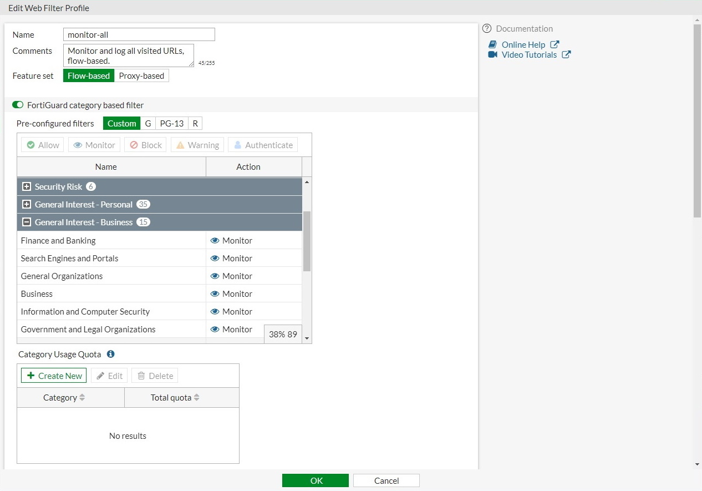Expand the General Interest - Personal category
The image size is (702, 491).
(x=27, y=204)
